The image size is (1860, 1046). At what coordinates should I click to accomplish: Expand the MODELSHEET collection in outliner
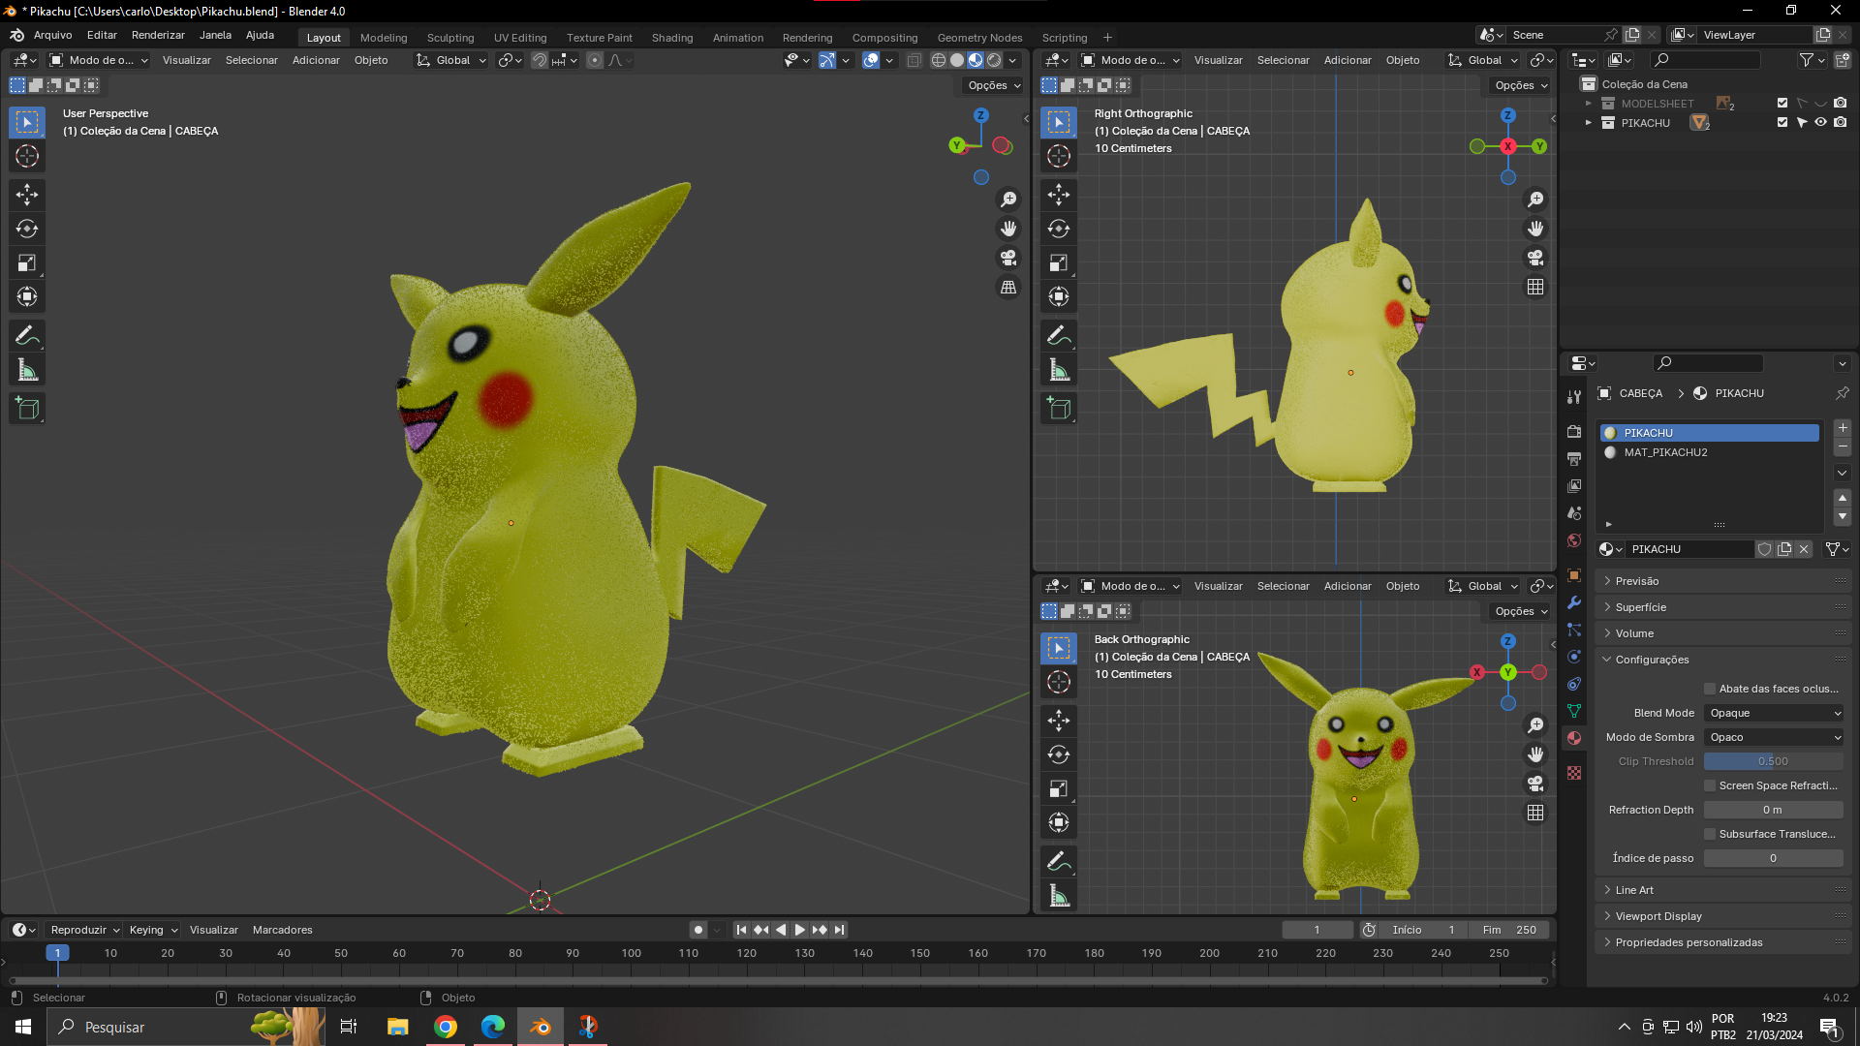coord(1588,104)
